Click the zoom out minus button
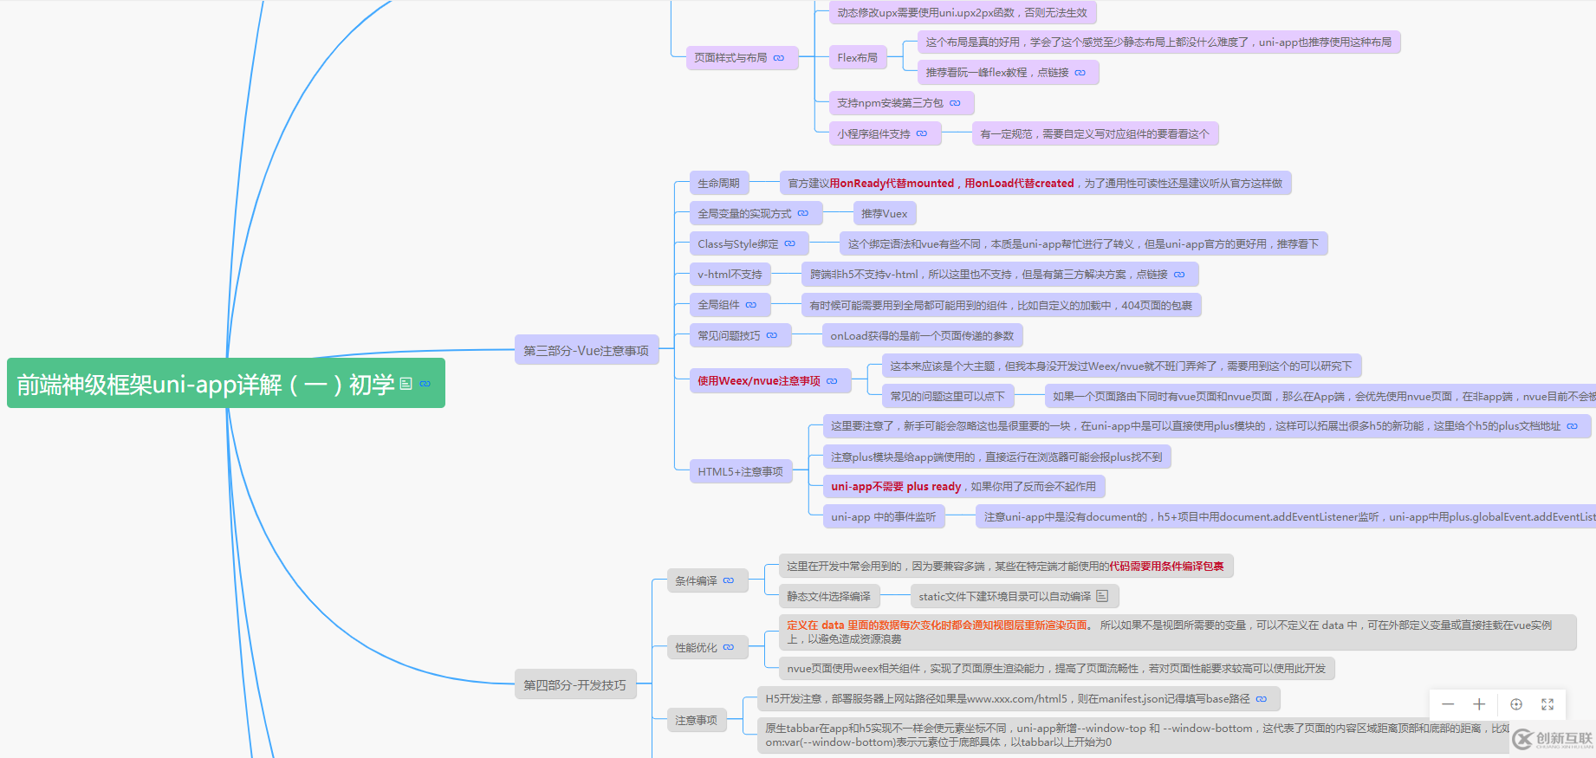This screenshot has height=758, width=1596. click(1448, 704)
